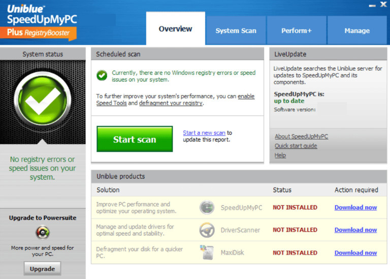390x279 pixels.
Task: Click the 'System status' panel header
Action: [43, 54]
